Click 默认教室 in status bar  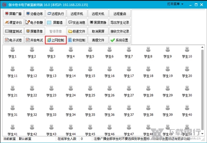(25, 139)
